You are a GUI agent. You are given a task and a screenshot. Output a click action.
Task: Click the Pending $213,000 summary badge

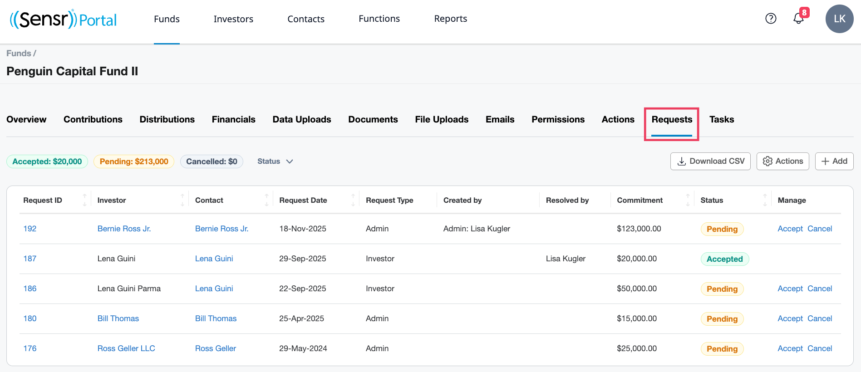click(134, 162)
